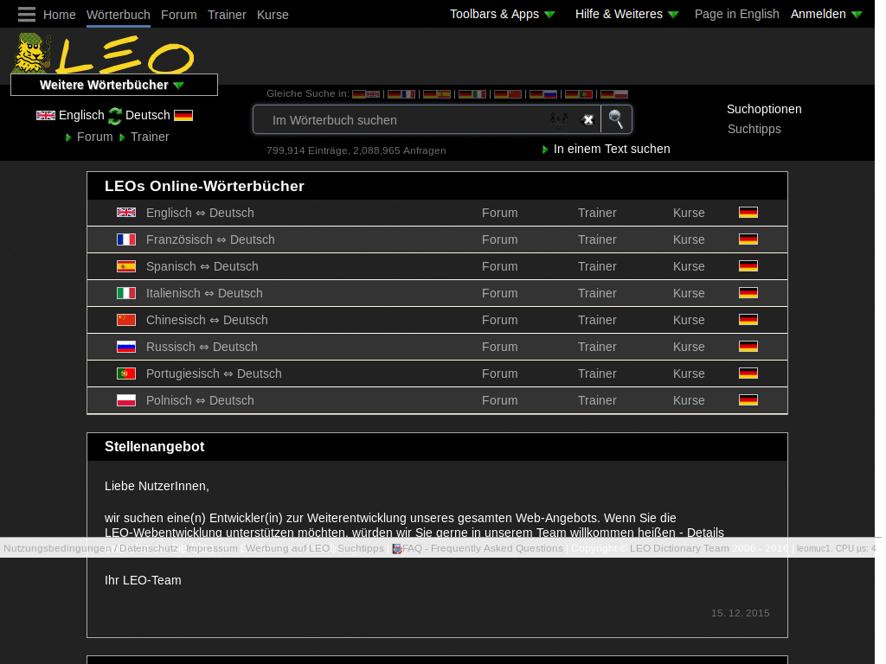The height and width of the screenshot is (664, 886).
Task: Open special characters keyboard icon in search box
Action: click(559, 119)
